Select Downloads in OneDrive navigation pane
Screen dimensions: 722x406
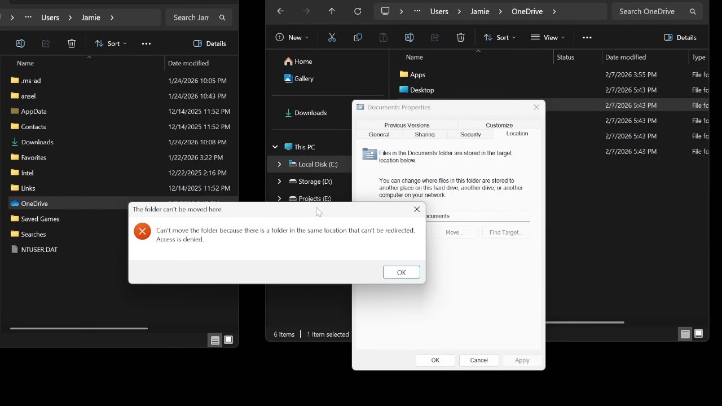coord(306,113)
